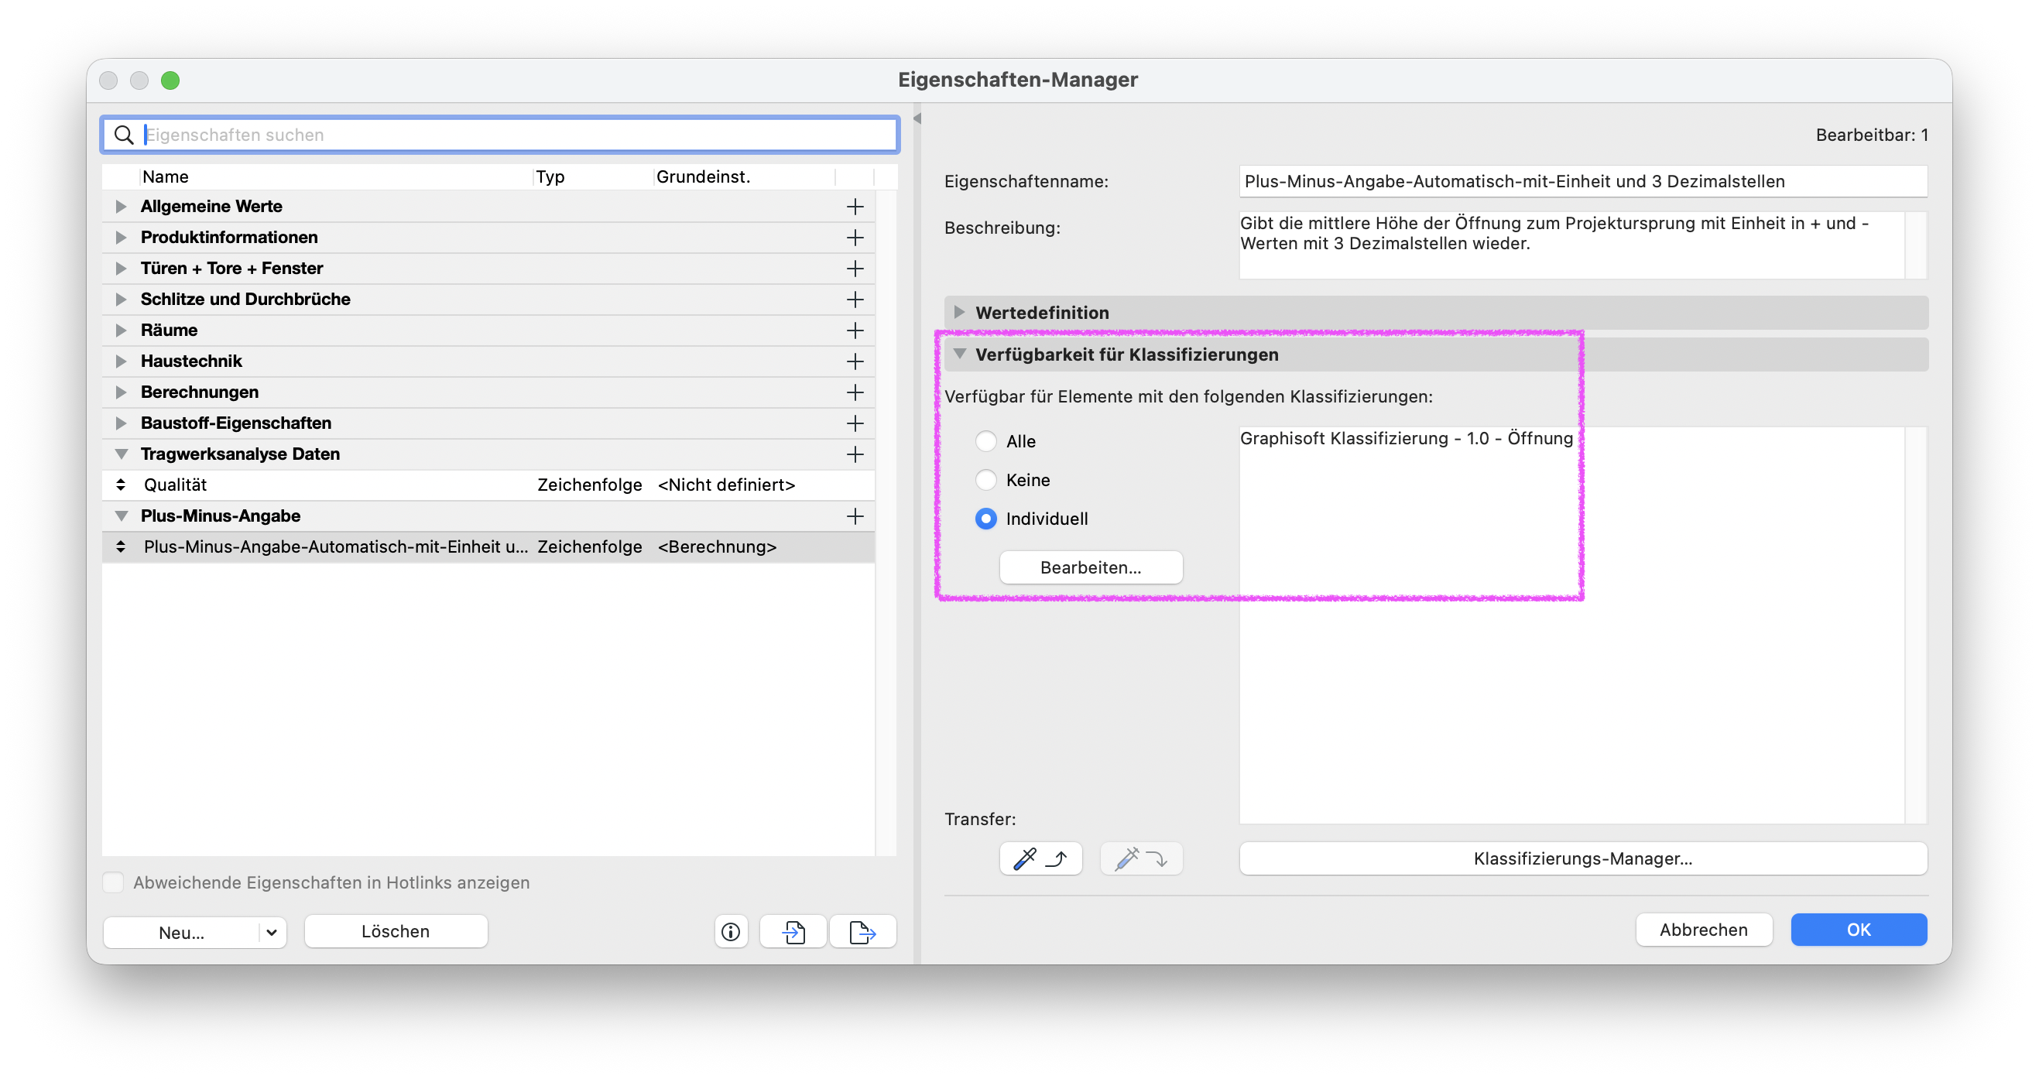Click the export properties icon

pos(863,931)
